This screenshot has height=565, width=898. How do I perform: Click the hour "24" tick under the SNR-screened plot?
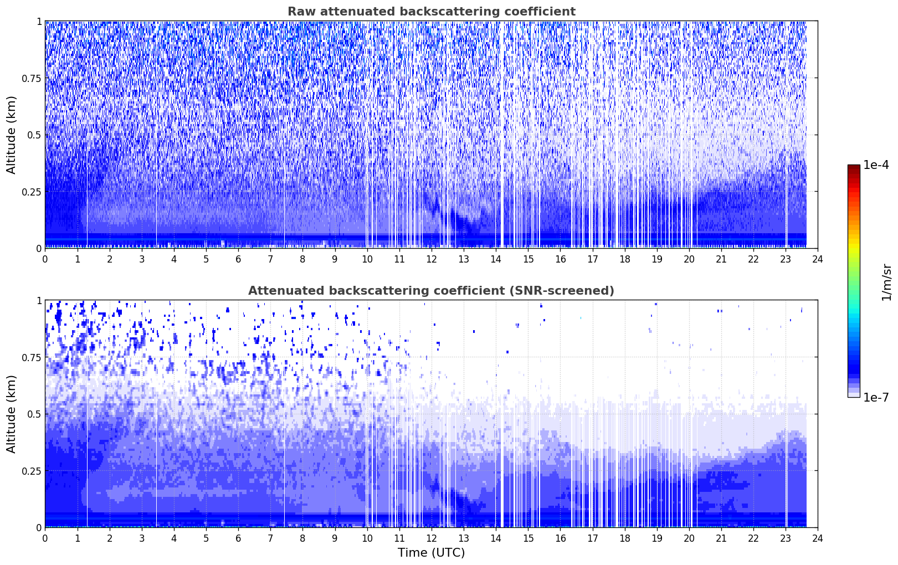[818, 538]
